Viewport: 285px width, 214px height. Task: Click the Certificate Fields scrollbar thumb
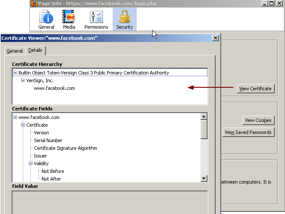204,129
